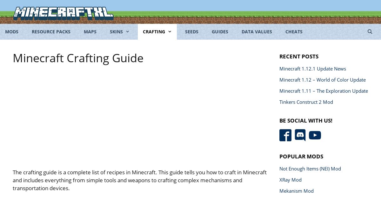The image size is (381, 200).
Task: Go to Data Values menu item
Action: (257, 32)
